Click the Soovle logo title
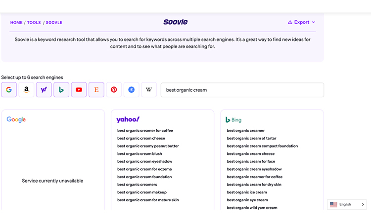The image size is (371, 222). click(175, 22)
